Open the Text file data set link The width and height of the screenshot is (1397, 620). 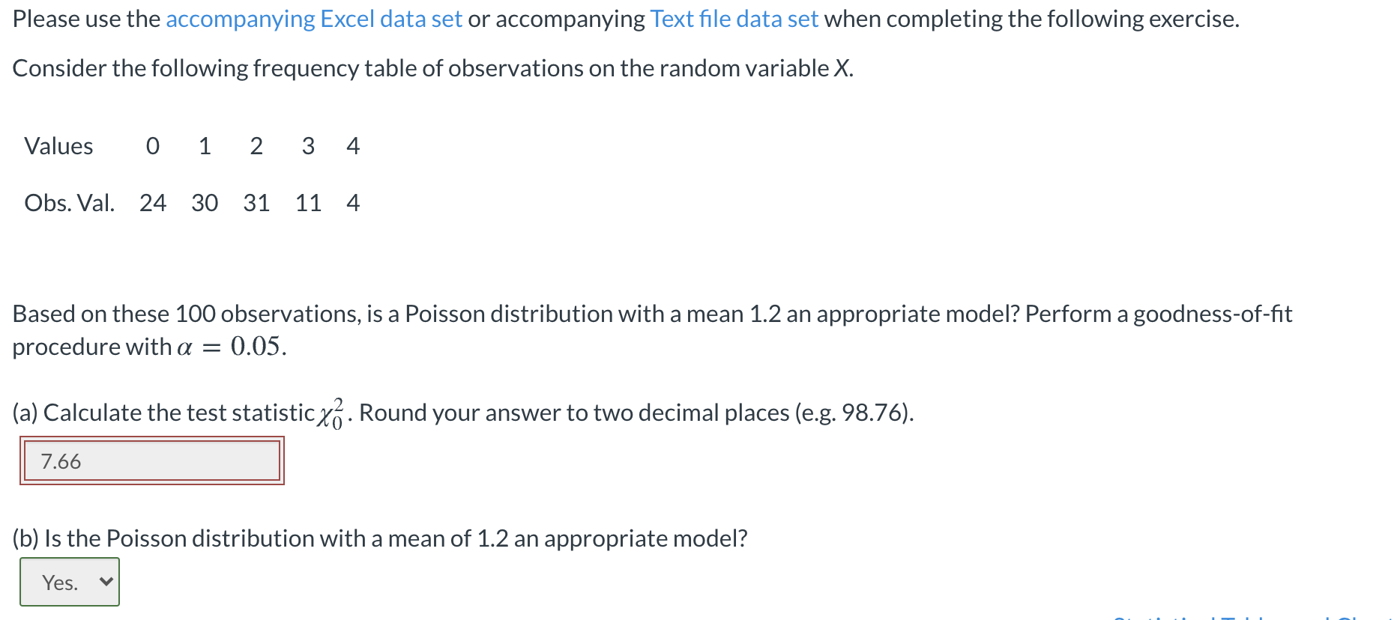734,19
